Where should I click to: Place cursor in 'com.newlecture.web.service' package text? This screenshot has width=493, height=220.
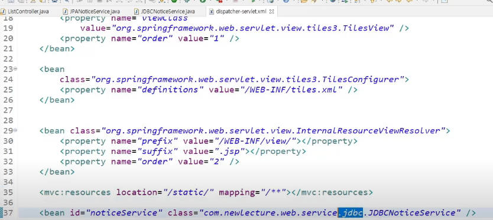pos(270,213)
